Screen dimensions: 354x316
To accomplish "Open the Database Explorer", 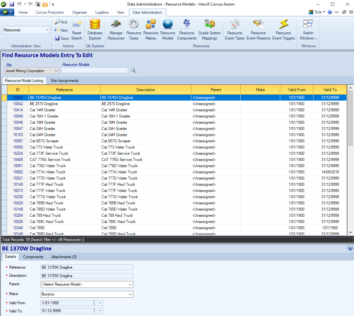I will 95,30.
